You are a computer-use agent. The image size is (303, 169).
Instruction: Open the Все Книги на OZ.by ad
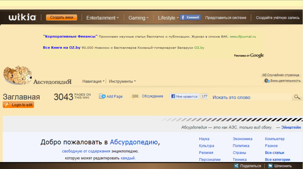pyautogui.click(x=62, y=48)
